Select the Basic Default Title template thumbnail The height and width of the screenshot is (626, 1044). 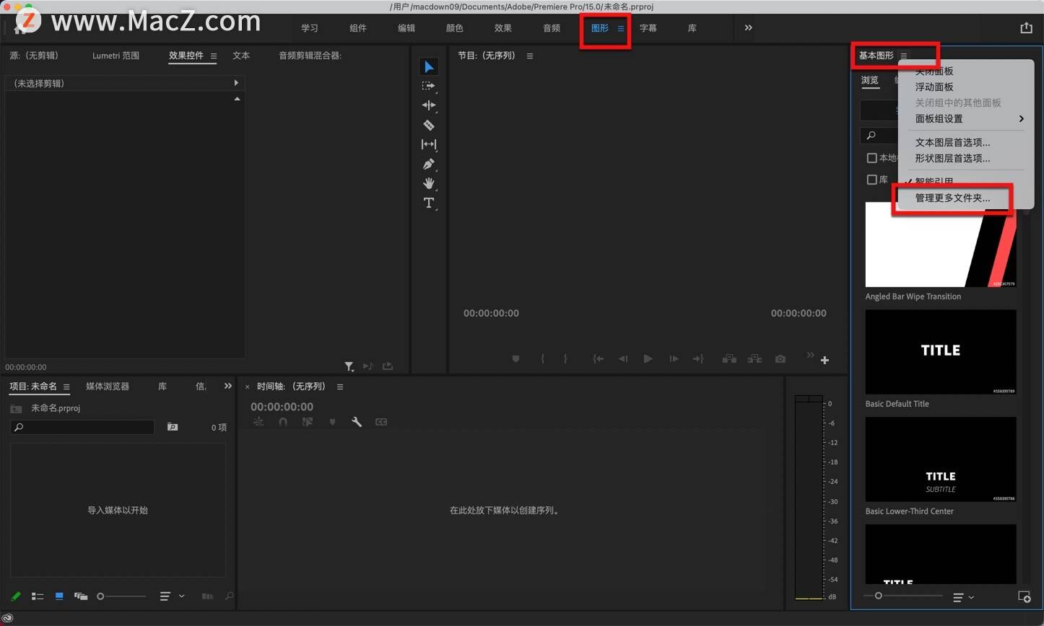point(941,352)
